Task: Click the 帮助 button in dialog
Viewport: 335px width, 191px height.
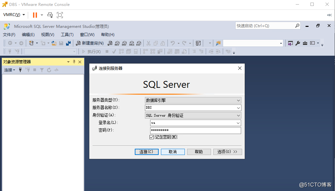Action: [199, 152]
